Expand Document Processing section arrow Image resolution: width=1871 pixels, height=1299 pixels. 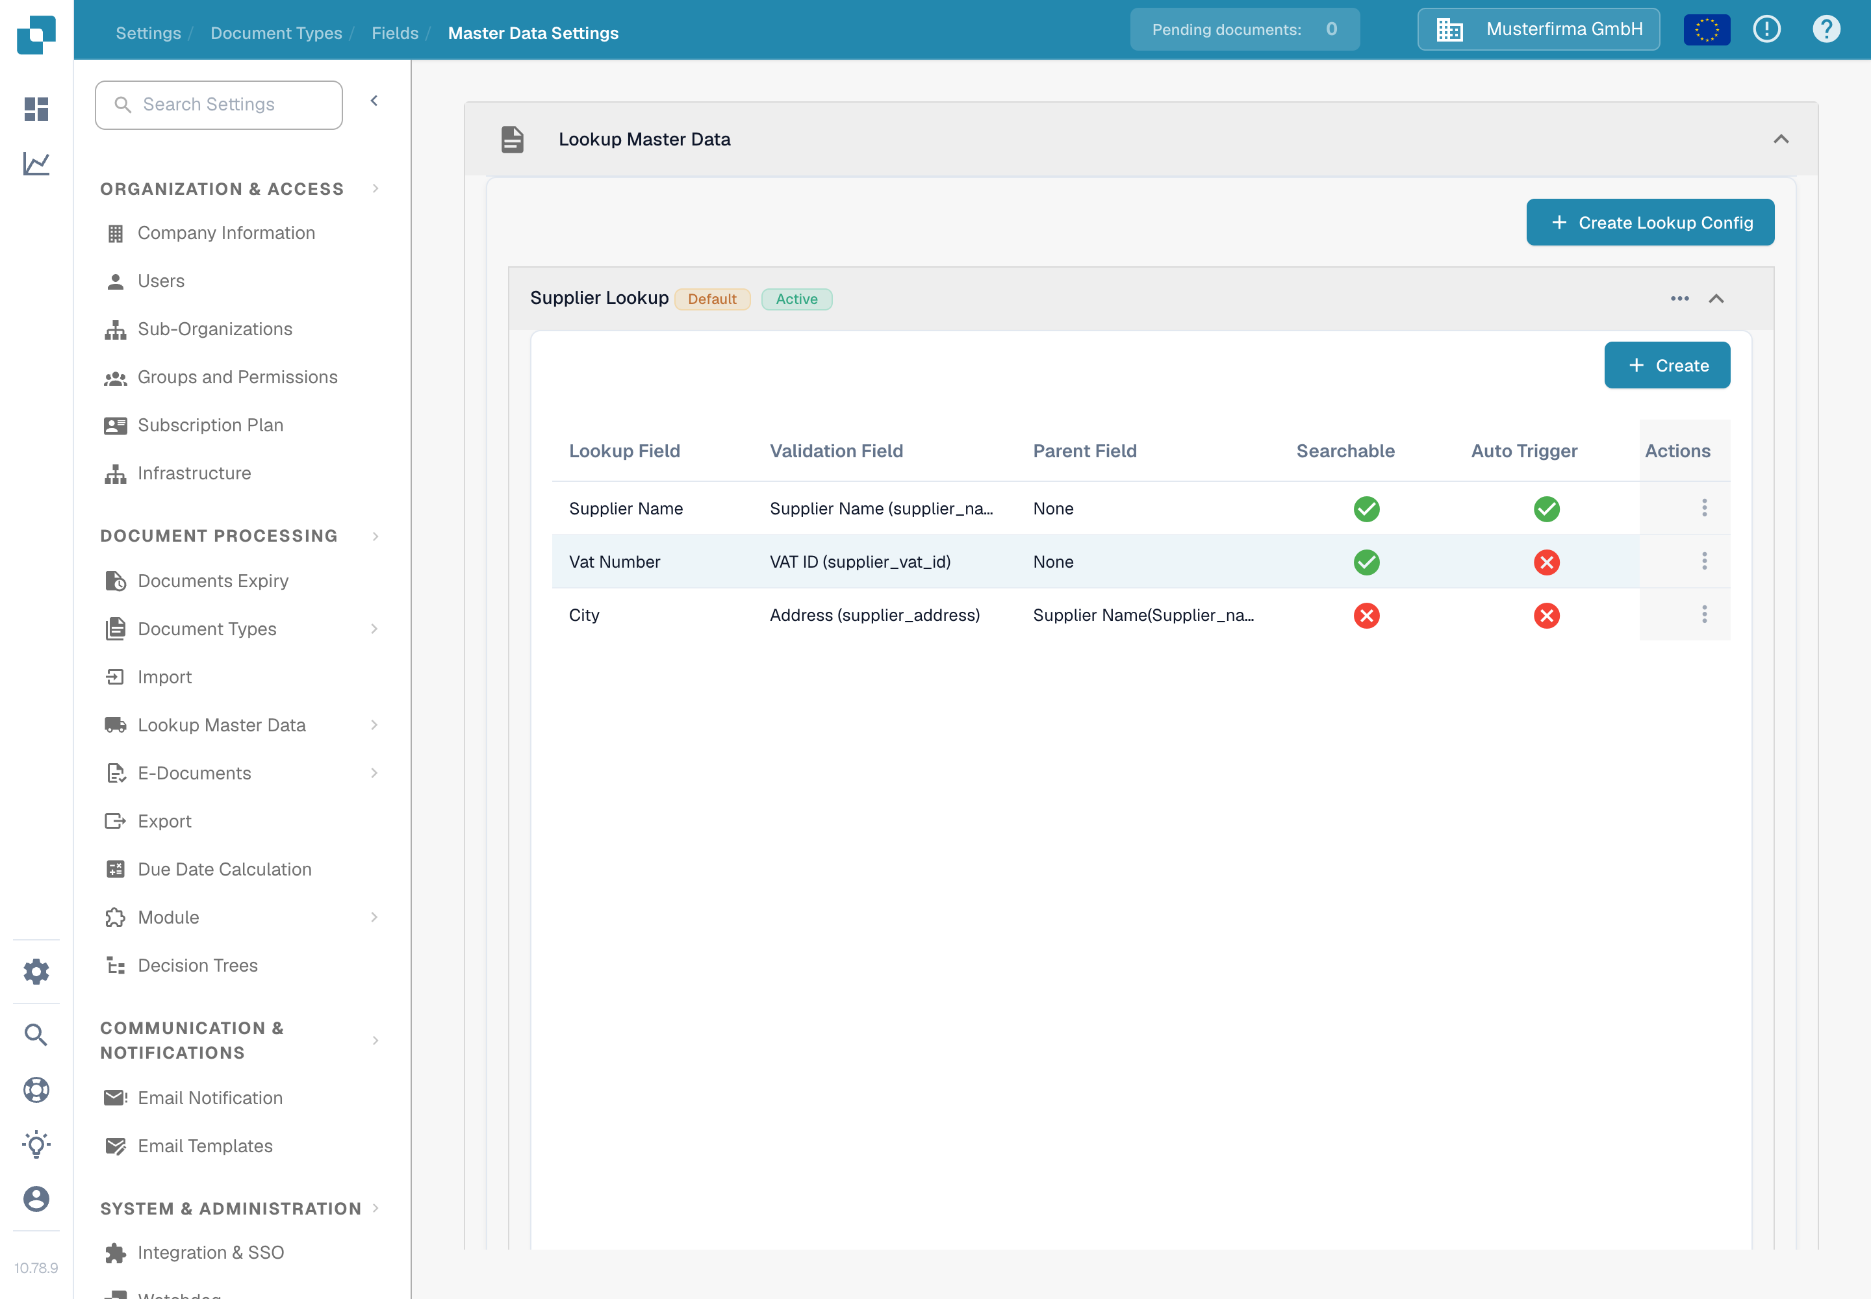(375, 536)
